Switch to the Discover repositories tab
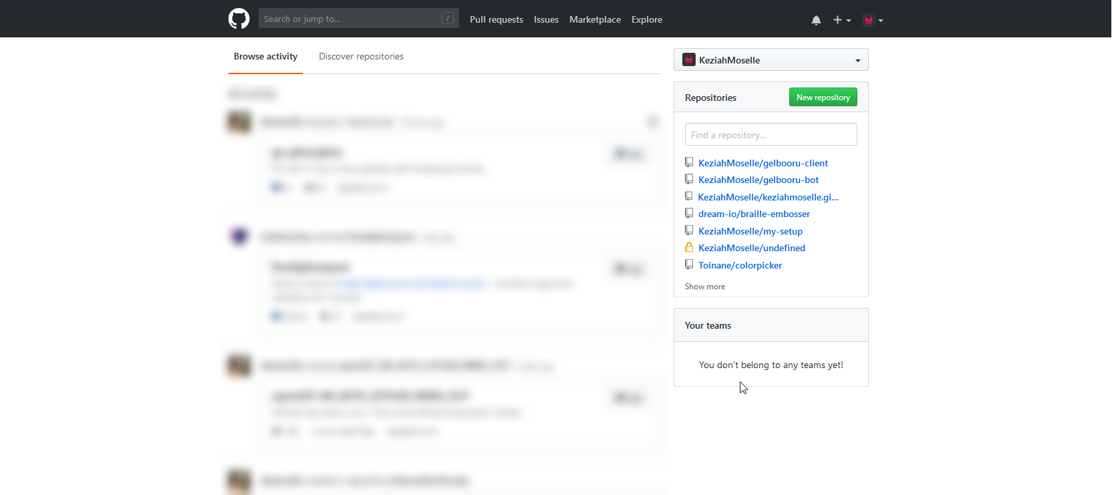Viewport: 1112px width, 495px height. [x=361, y=56]
